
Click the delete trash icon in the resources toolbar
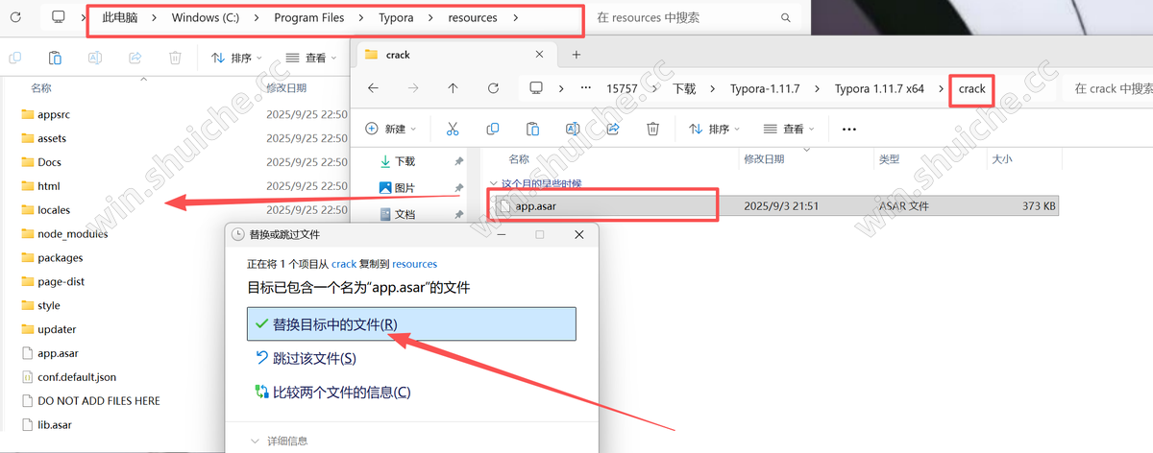click(x=175, y=58)
